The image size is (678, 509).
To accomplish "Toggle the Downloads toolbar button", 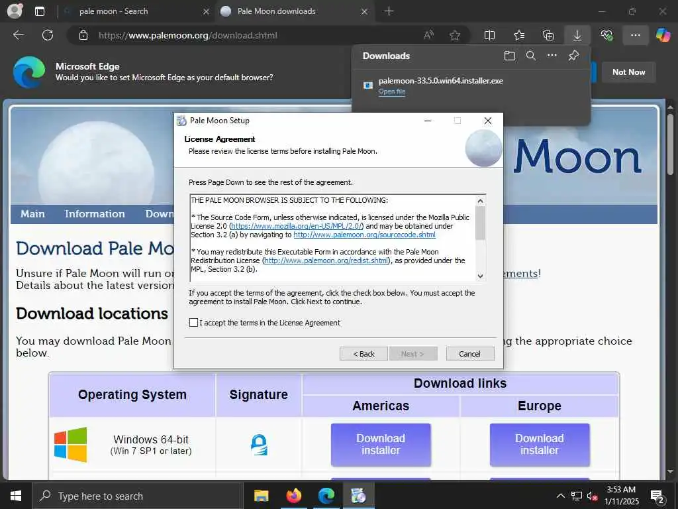I will click(577, 35).
